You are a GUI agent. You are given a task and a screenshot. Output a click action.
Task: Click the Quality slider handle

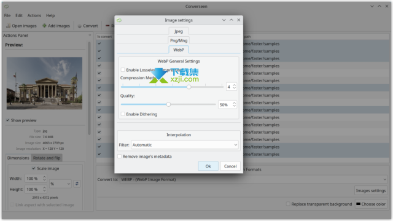[168, 104]
